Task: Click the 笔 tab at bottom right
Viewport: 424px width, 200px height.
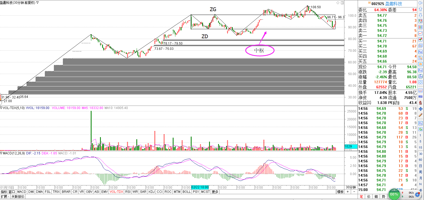Action: pos(361,197)
